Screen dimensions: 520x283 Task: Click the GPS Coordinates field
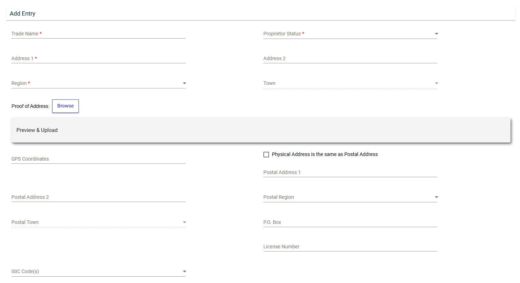pyautogui.click(x=98, y=159)
